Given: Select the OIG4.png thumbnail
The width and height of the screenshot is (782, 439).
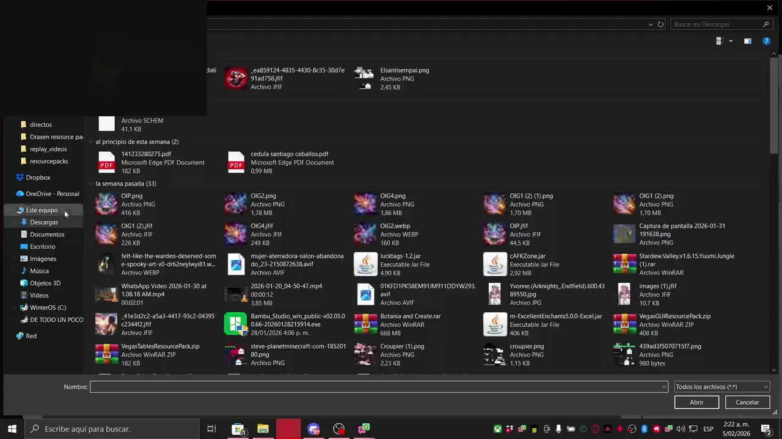Looking at the screenshot, I should click(x=365, y=204).
